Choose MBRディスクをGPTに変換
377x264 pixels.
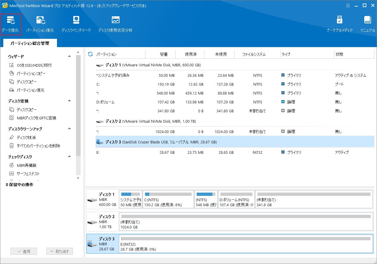click(32, 118)
